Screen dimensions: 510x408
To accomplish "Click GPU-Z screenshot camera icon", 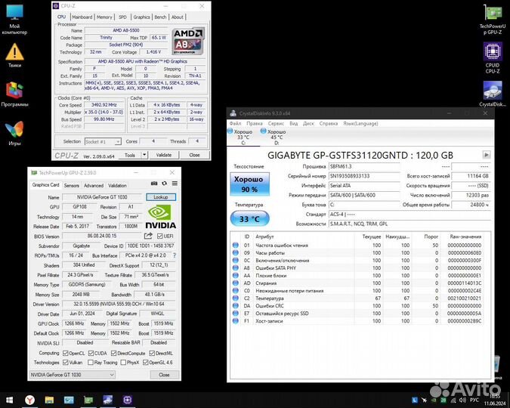I will [154, 184].
